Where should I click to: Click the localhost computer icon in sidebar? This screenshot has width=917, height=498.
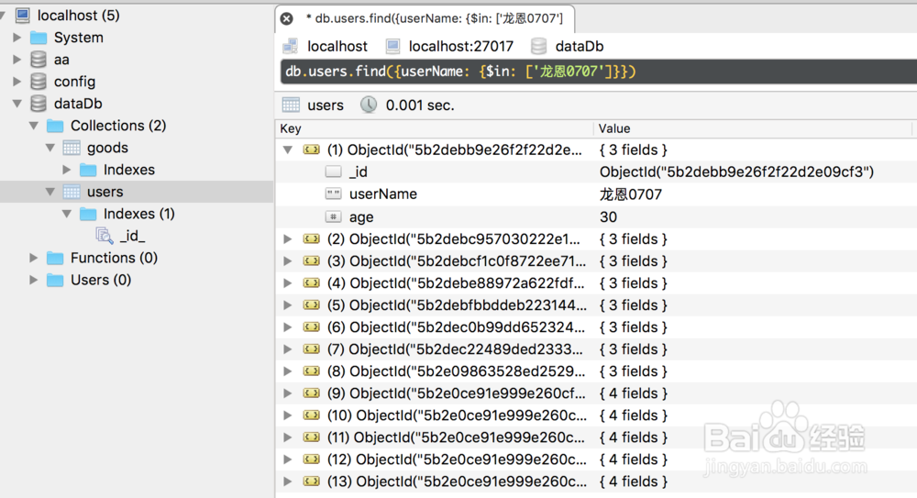[22, 16]
